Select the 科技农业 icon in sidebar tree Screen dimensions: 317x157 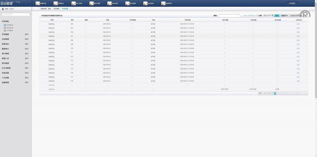coord(5,25)
